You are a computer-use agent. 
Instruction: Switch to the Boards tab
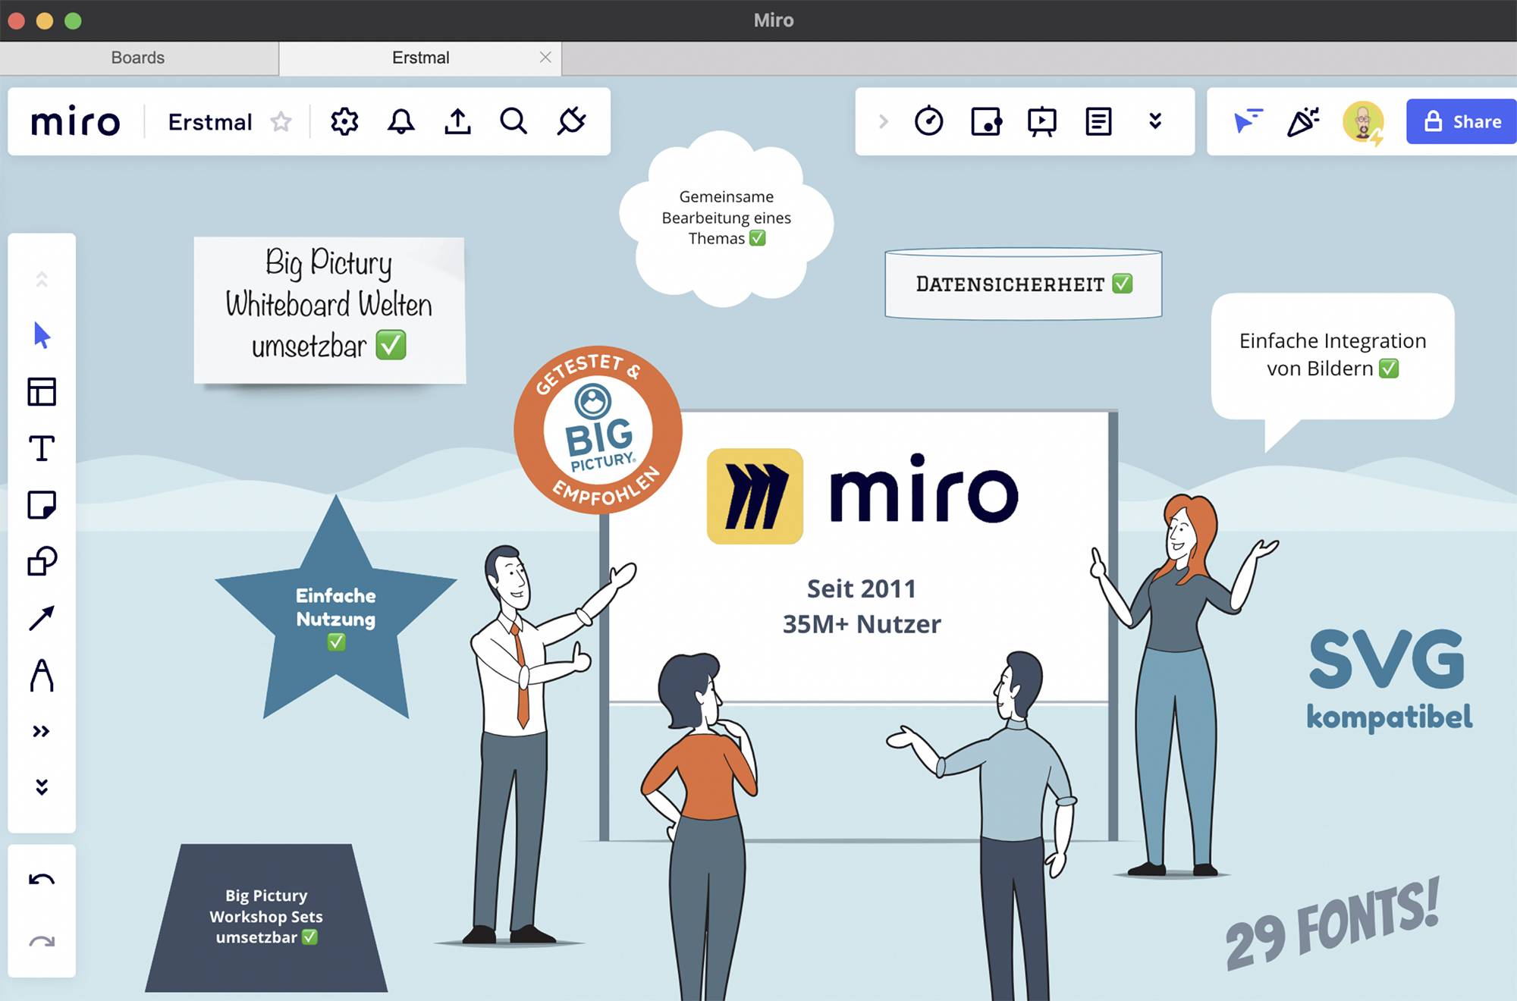pyautogui.click(x=138, y=58)
